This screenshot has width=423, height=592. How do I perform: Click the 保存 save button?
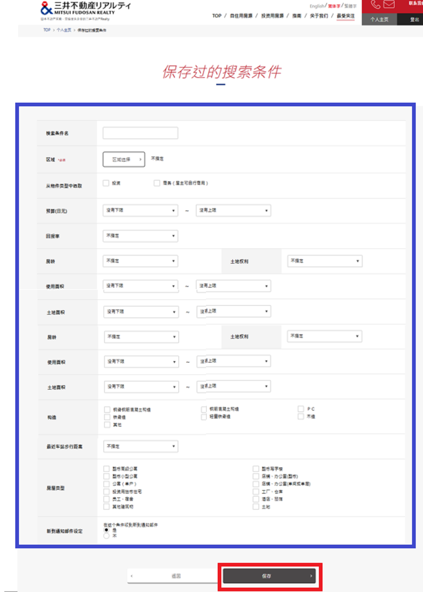click(269, 576)
